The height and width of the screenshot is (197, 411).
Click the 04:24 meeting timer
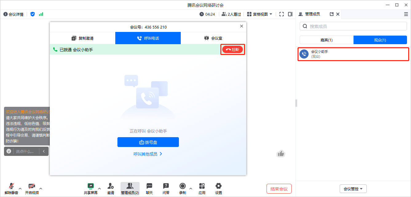click(x=207, y=14)
